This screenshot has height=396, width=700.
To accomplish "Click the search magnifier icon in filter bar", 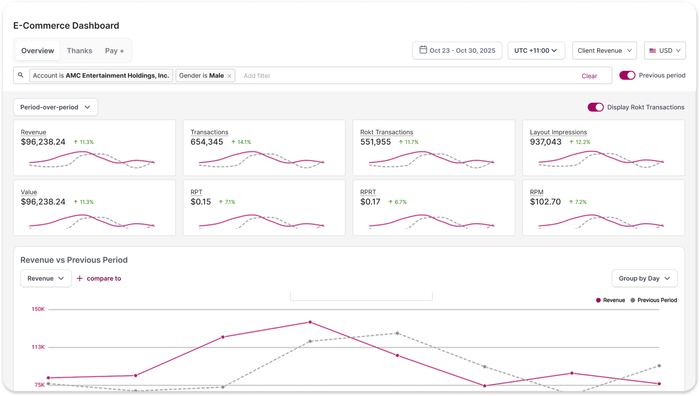I will tap(21, 75).
